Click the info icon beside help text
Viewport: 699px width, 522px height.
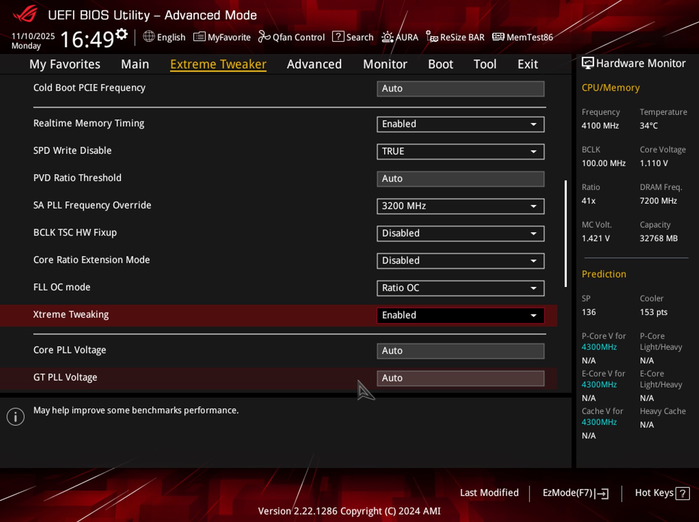click(x=16, y=416)
